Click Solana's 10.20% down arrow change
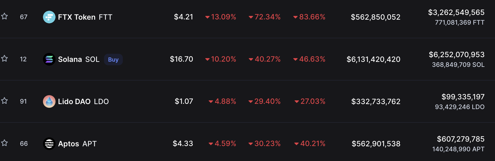495x161 pixels. pyautogui.click(x=221, y=59)
